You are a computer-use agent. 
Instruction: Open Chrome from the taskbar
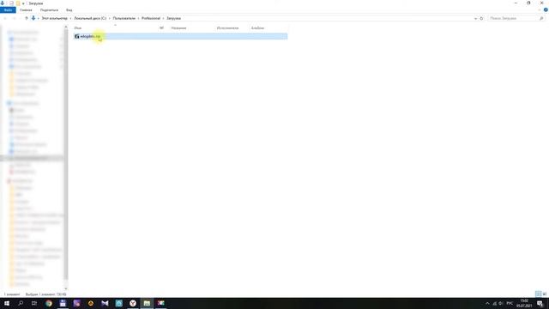(49, 303)
